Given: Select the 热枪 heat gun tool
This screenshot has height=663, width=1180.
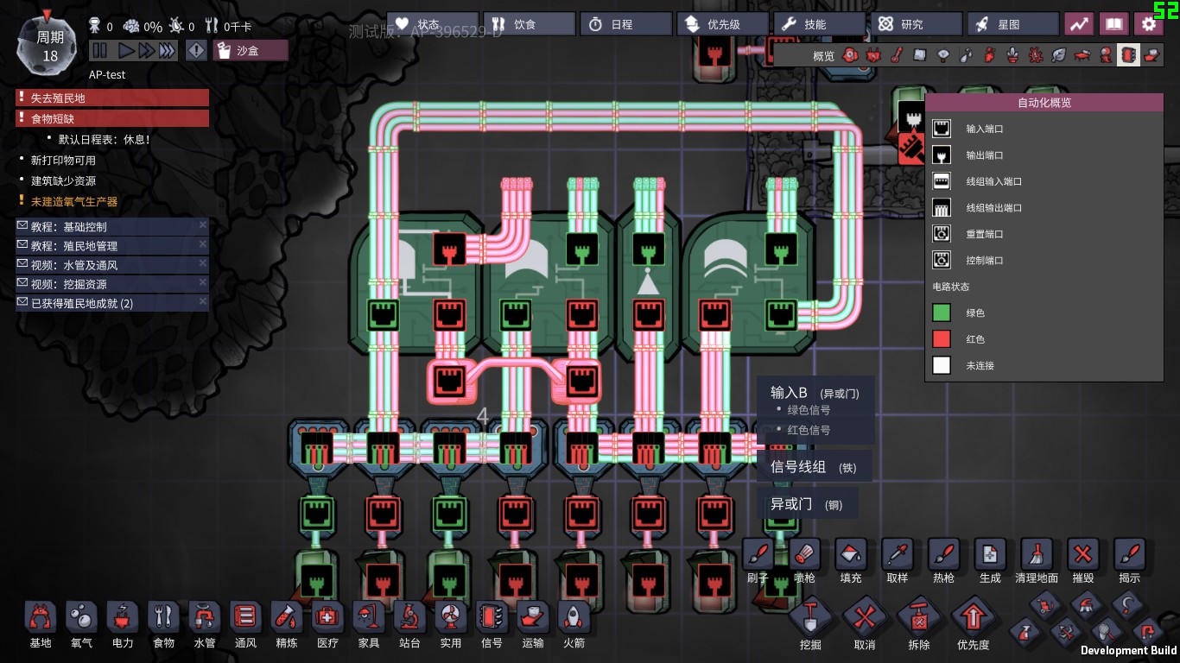Looking at the screenshot, I should (x=944, y=555).
